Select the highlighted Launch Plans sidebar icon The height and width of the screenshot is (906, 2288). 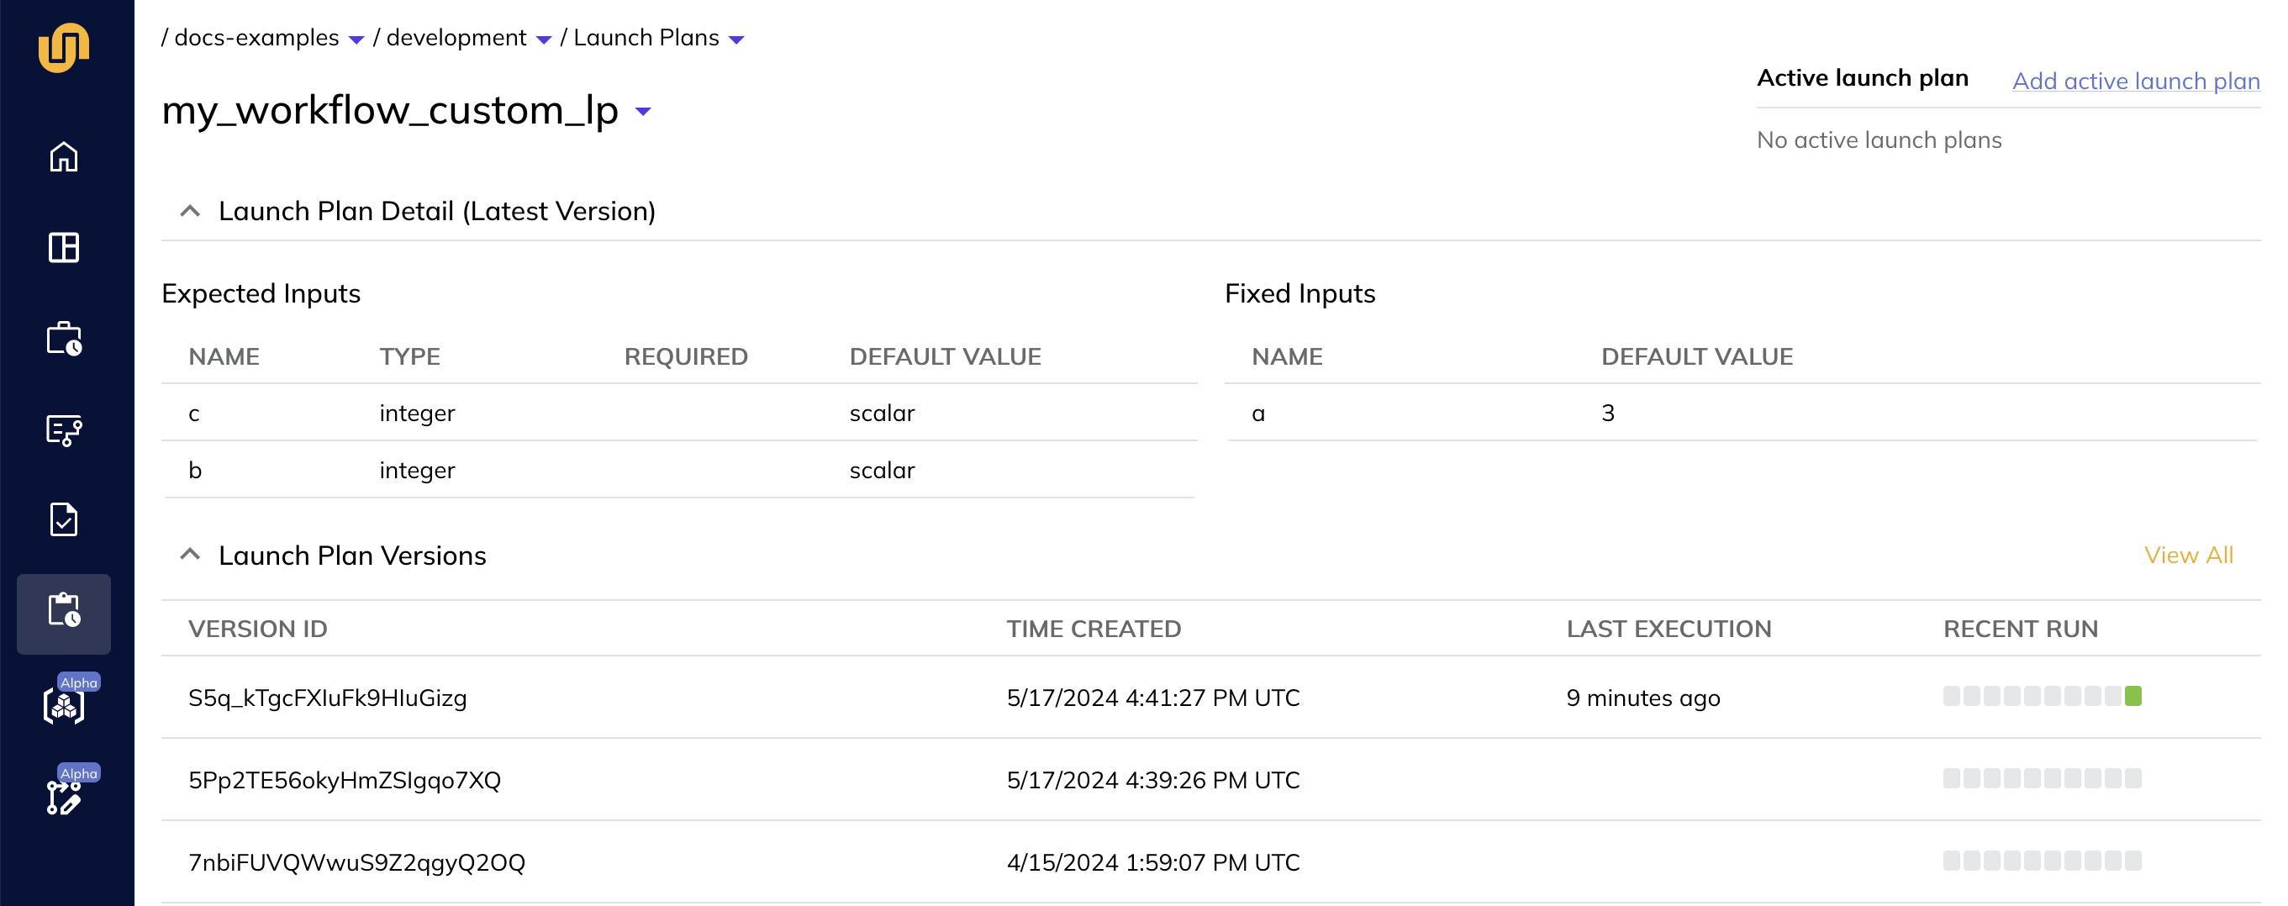click(64, 614)
